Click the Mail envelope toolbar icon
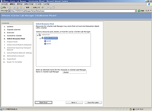Viewport: 152px width, 111px height. coord(47,8)
